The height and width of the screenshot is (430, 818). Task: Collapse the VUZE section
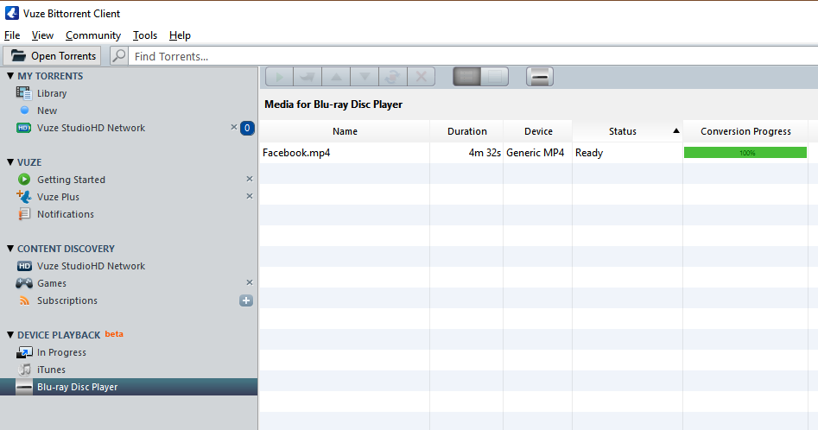point(10,162)
